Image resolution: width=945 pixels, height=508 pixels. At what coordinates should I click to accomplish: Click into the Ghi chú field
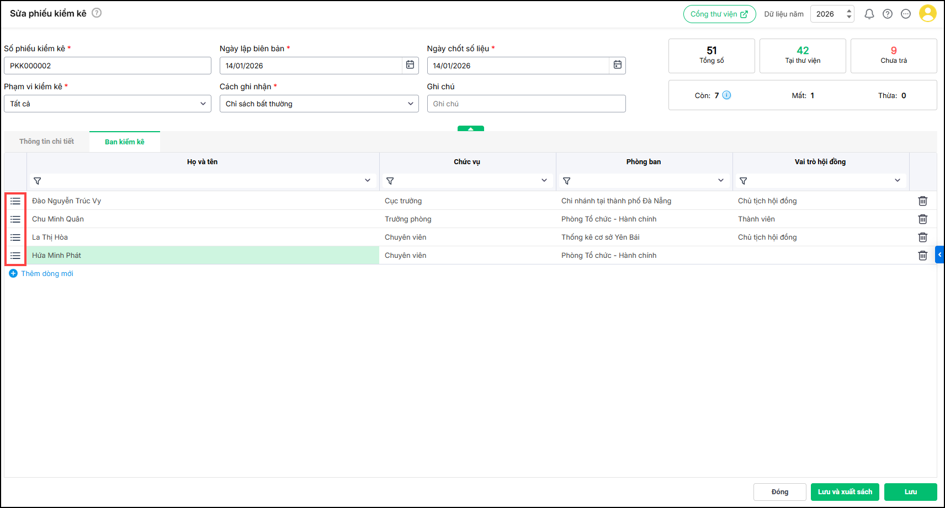(526, 104)
